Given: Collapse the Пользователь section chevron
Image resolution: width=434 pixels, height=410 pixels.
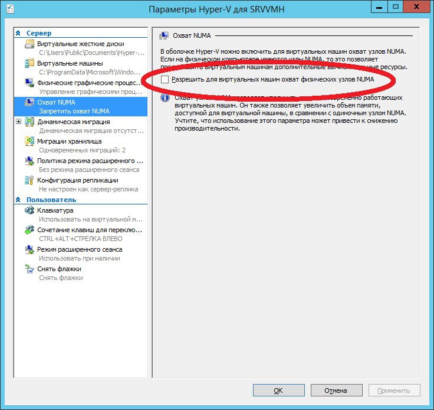Looking at the screenshot, I should 18,200.
